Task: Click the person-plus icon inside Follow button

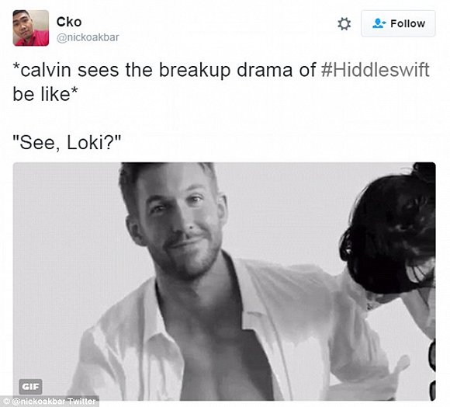Action: [x=379, y=23]
